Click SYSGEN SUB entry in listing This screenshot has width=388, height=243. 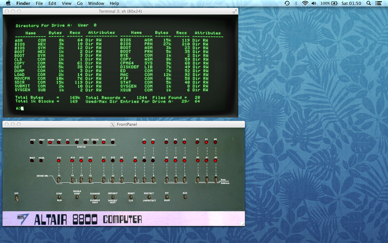click(30, 90)
